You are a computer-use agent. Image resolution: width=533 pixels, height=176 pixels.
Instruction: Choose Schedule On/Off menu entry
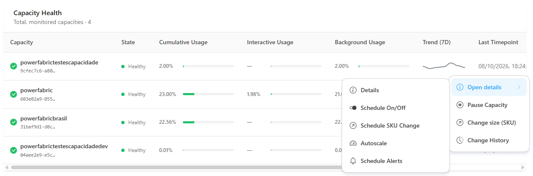coord(395,108)
